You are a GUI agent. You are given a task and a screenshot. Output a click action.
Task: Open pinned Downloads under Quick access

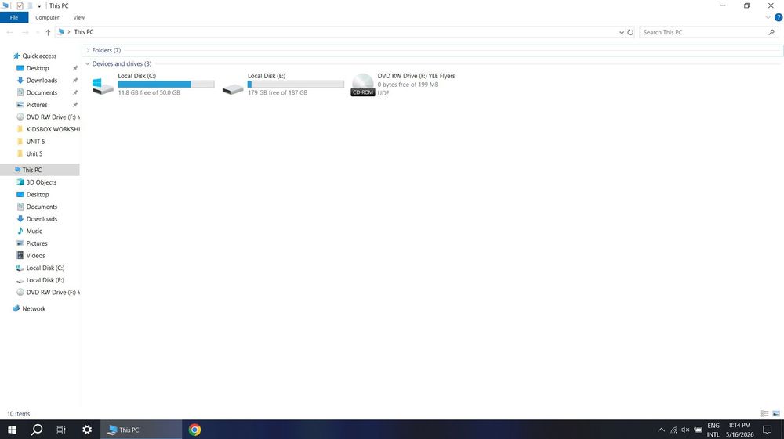pyautogui.click(x=42, y=81)
